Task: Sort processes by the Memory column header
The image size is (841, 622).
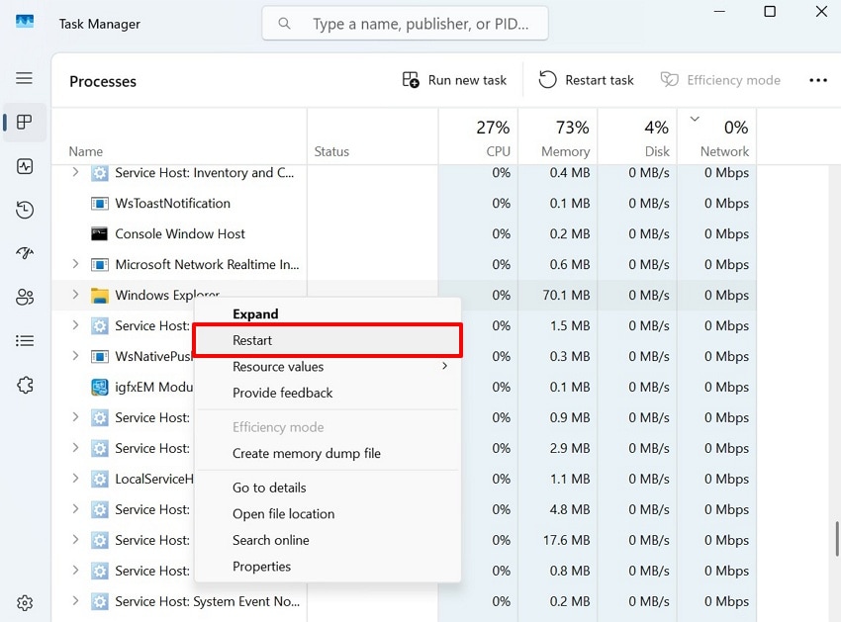Action: point(564,138)
